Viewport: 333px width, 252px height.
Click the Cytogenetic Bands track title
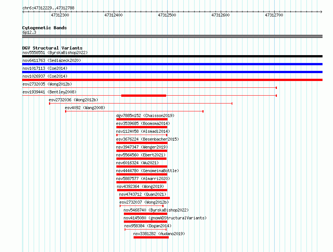pyautogui.click(x=45, y=28)
